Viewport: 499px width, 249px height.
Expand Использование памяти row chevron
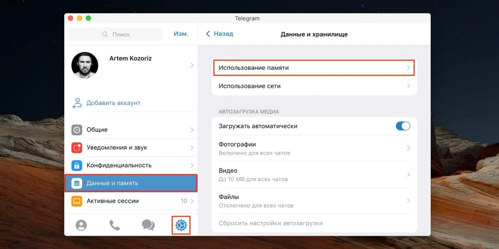(409, 68)
